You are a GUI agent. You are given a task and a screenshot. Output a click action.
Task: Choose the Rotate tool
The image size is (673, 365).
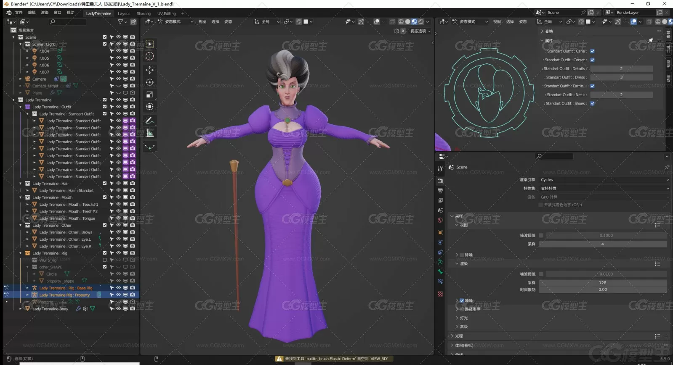[x=150, y=82]
